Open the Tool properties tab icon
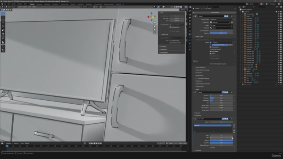The width and height of the screenshot is (283, 159). tap(190, 11)
